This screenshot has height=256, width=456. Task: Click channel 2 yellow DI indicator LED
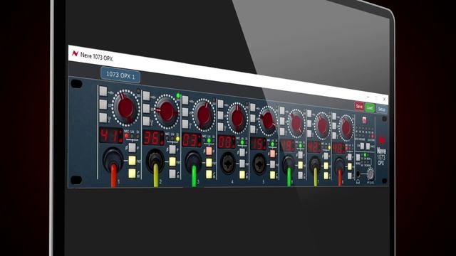177,139
